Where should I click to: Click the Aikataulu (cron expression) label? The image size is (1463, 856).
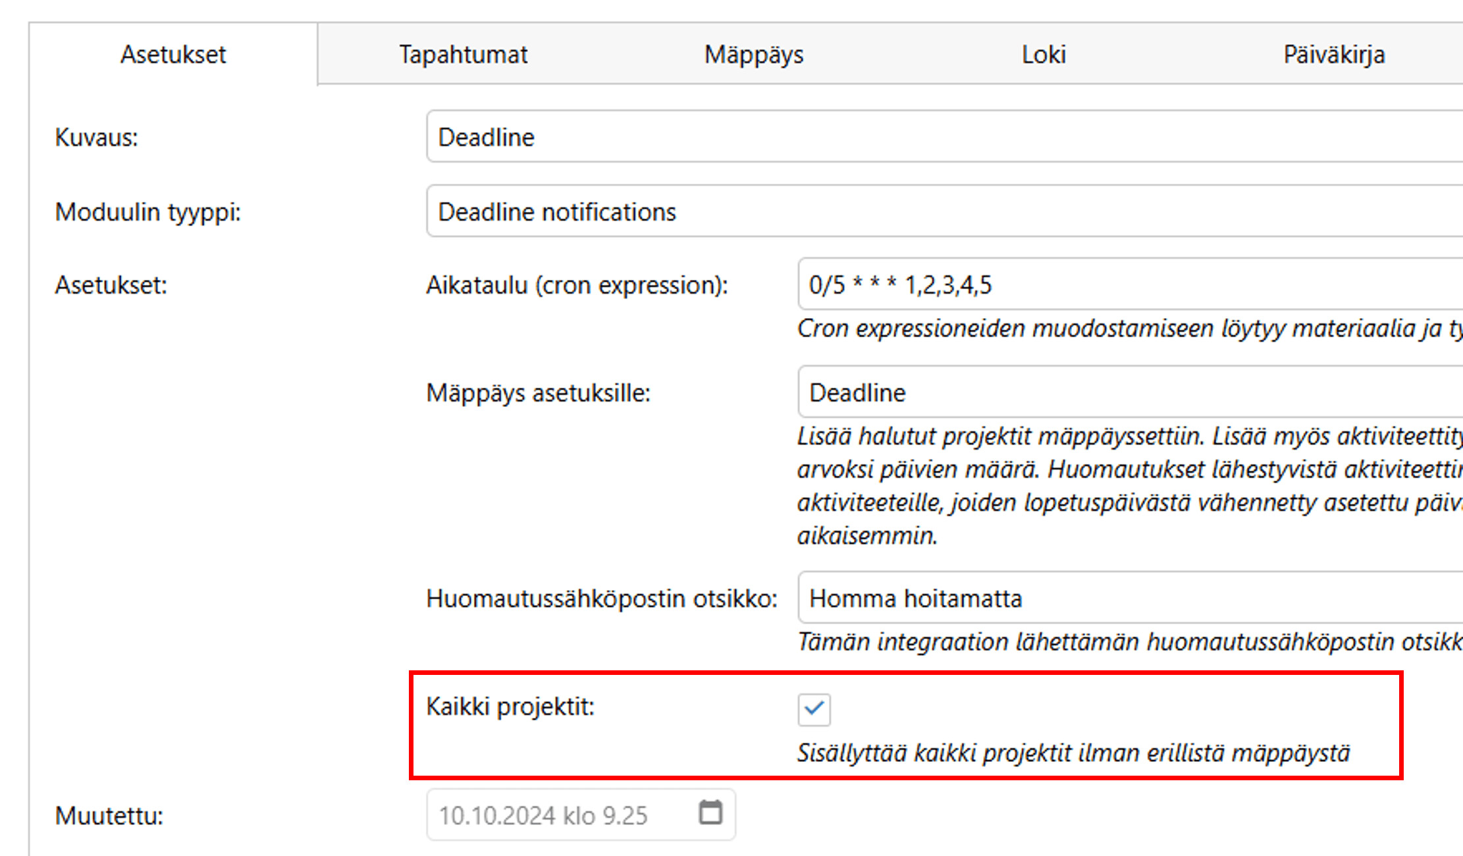pos(577,285)
